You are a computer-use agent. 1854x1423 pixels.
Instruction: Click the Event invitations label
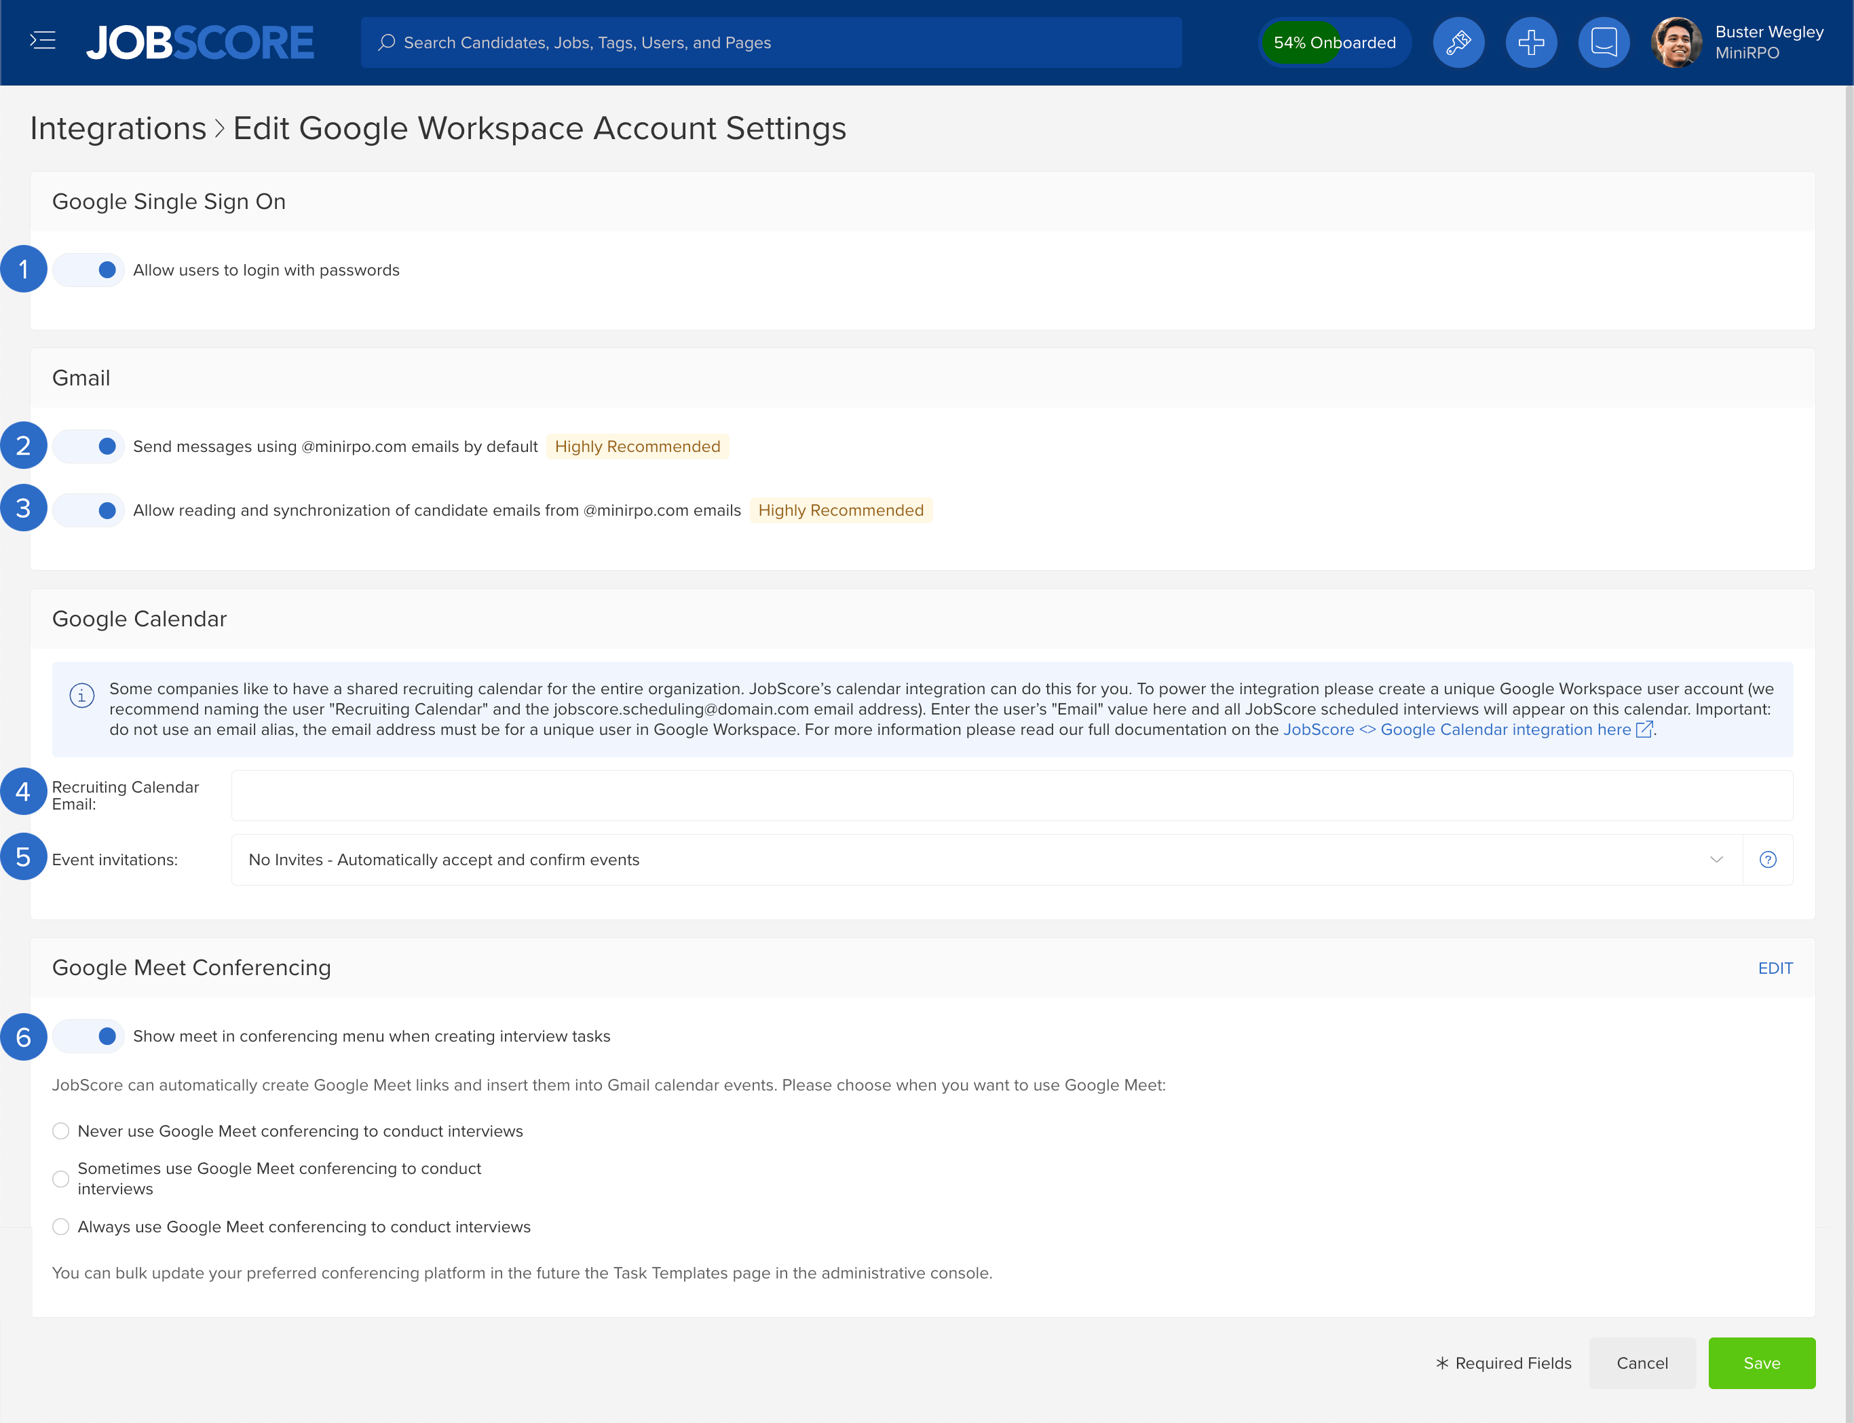pyautogui.click(x=114, y=860)
